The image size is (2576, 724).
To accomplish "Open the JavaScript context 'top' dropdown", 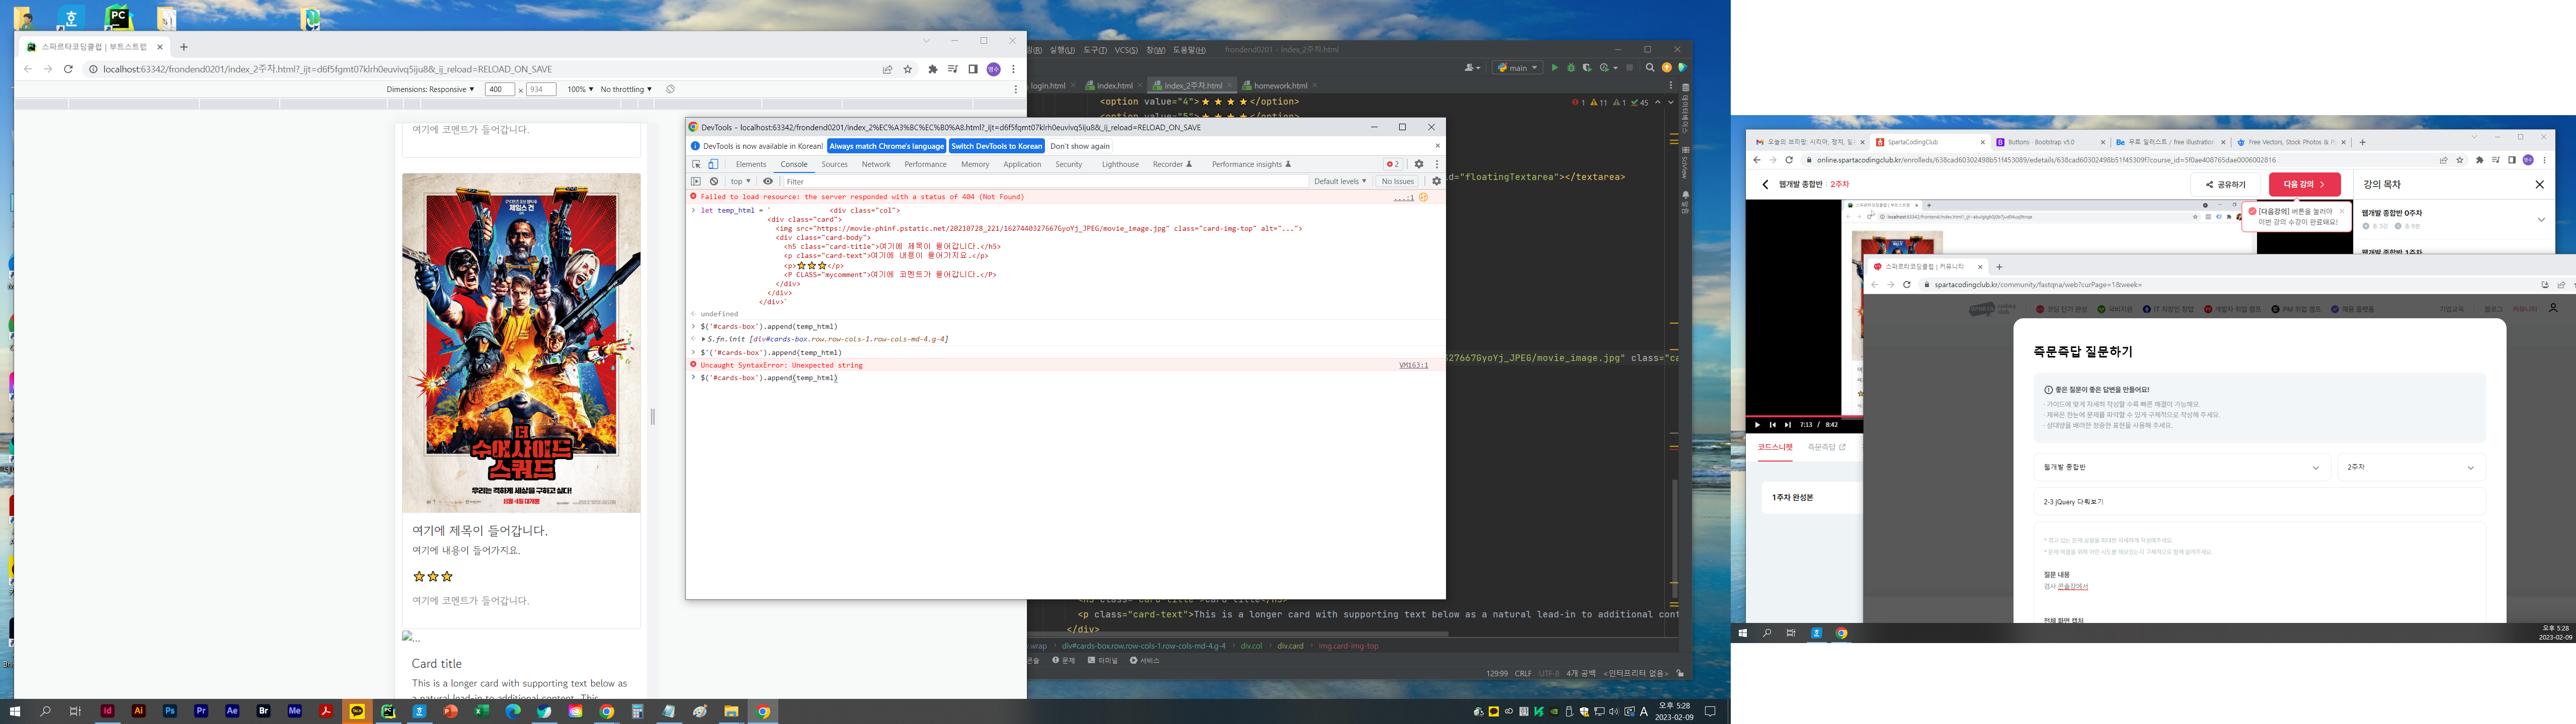I will [740, 181].
